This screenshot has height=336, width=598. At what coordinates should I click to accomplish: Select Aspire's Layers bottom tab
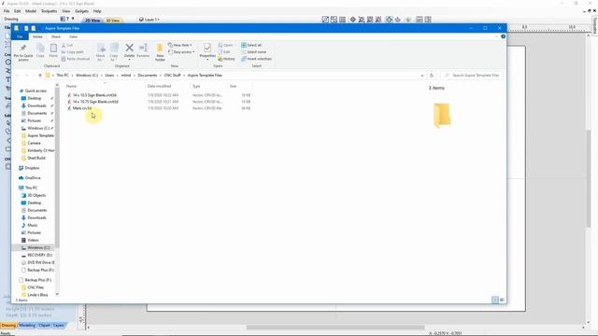click(58, 326)
